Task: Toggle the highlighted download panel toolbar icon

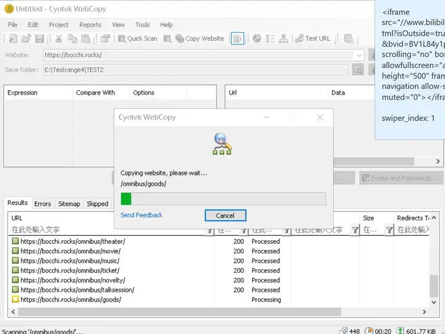Action: click(x=237, y=38)
